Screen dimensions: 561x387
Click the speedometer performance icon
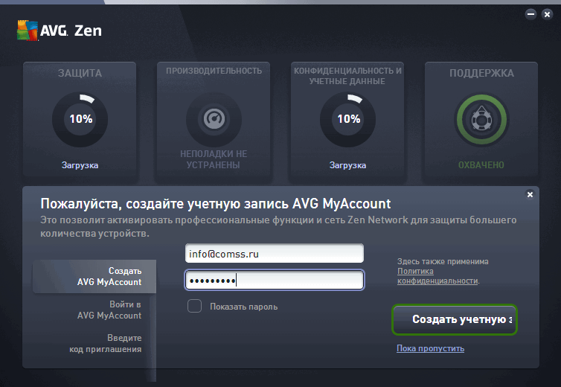pyautogui.click(x=214, y=119)
